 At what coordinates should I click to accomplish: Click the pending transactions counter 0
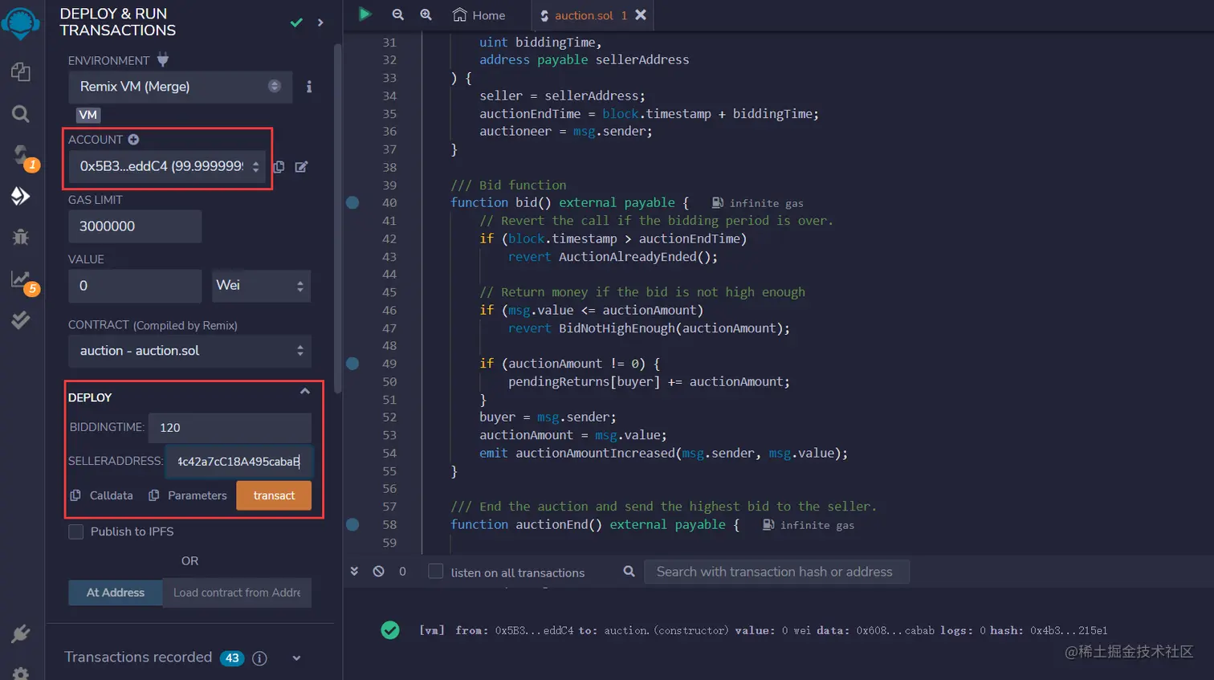(x=402, y=572)
